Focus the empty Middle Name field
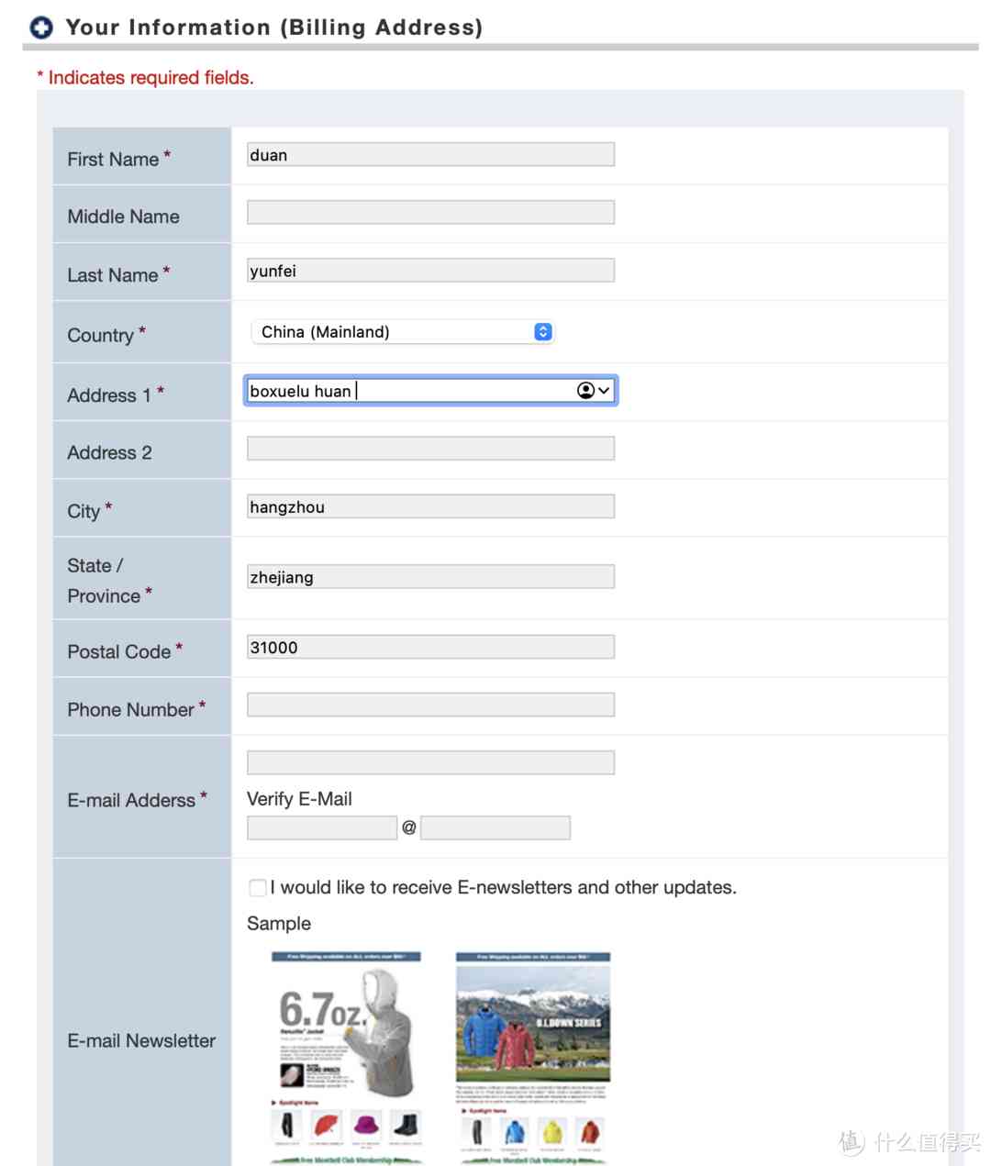The height and width of the screenshot is (1166, 991). (430, 213)
